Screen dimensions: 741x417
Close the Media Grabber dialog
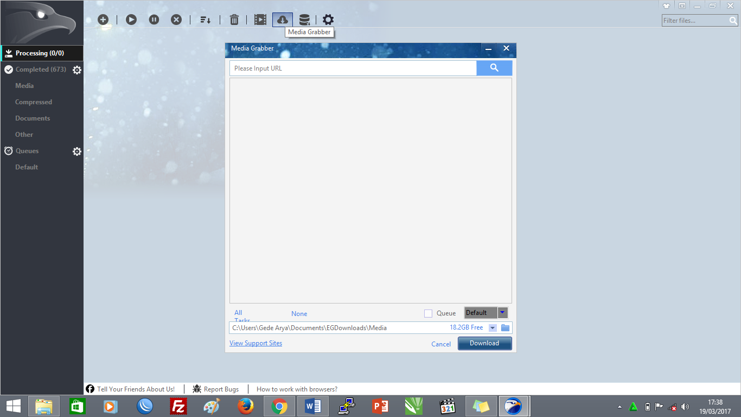coord(506,48)
